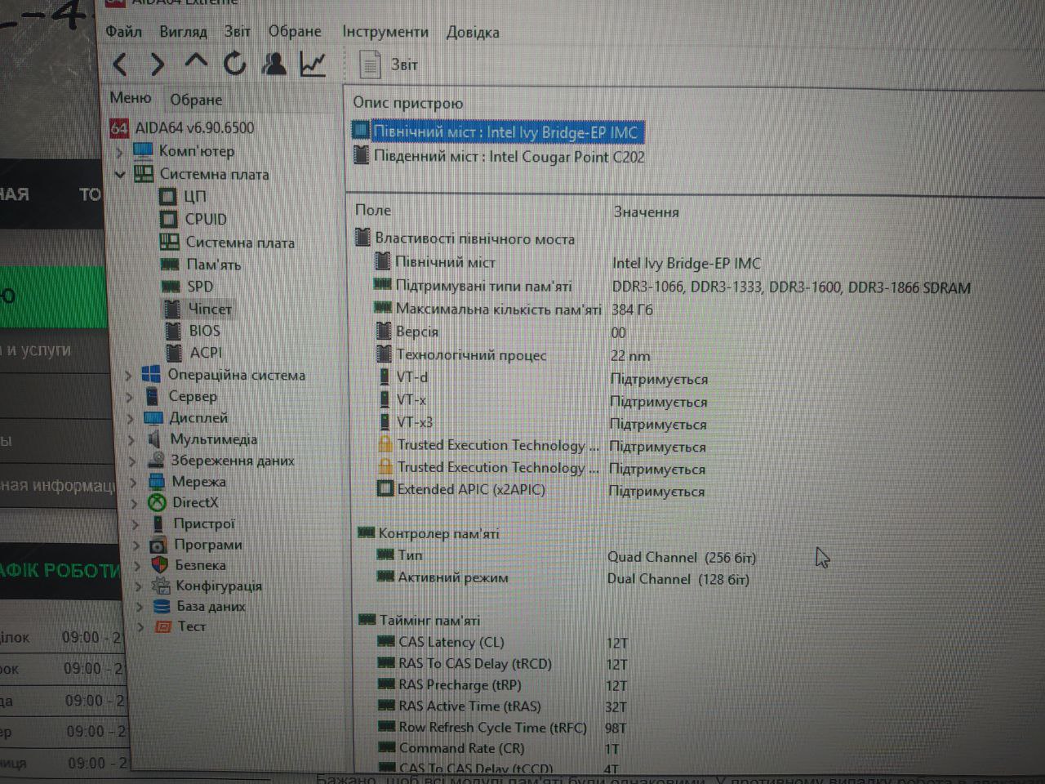
Task: Switch to the Меню tab
Action: [x=131, y=98]
